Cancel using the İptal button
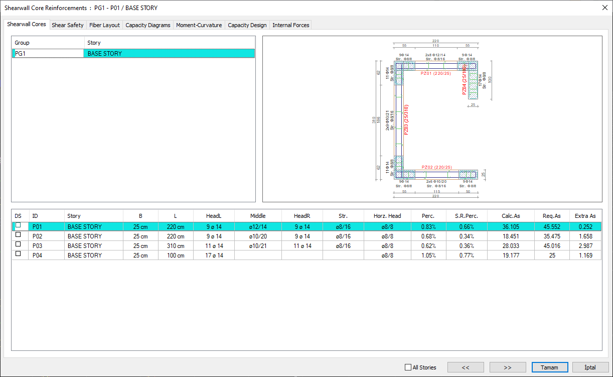613x377 pixels. point(590,367)
